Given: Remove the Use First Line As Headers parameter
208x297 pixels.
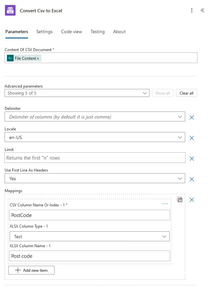Looking at the screenshot, I should point(192,179).
